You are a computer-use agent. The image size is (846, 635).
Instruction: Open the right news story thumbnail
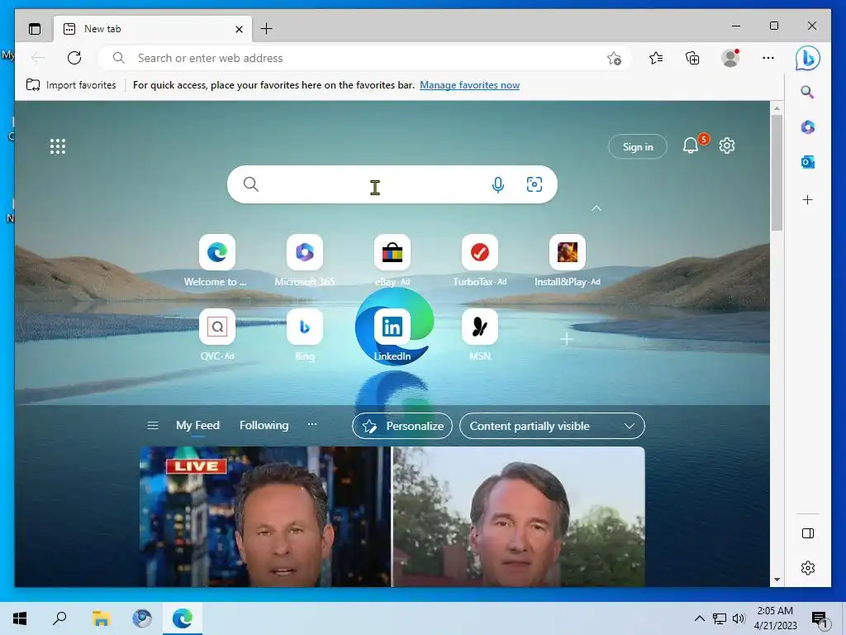pyautogui.click(x=519, y=517)
